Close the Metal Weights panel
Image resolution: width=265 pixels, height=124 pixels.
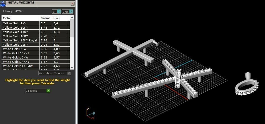coord(72,4)
